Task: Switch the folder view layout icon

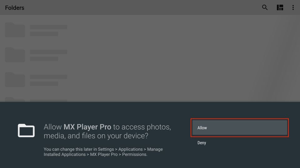Action: [x=280, y=7]
